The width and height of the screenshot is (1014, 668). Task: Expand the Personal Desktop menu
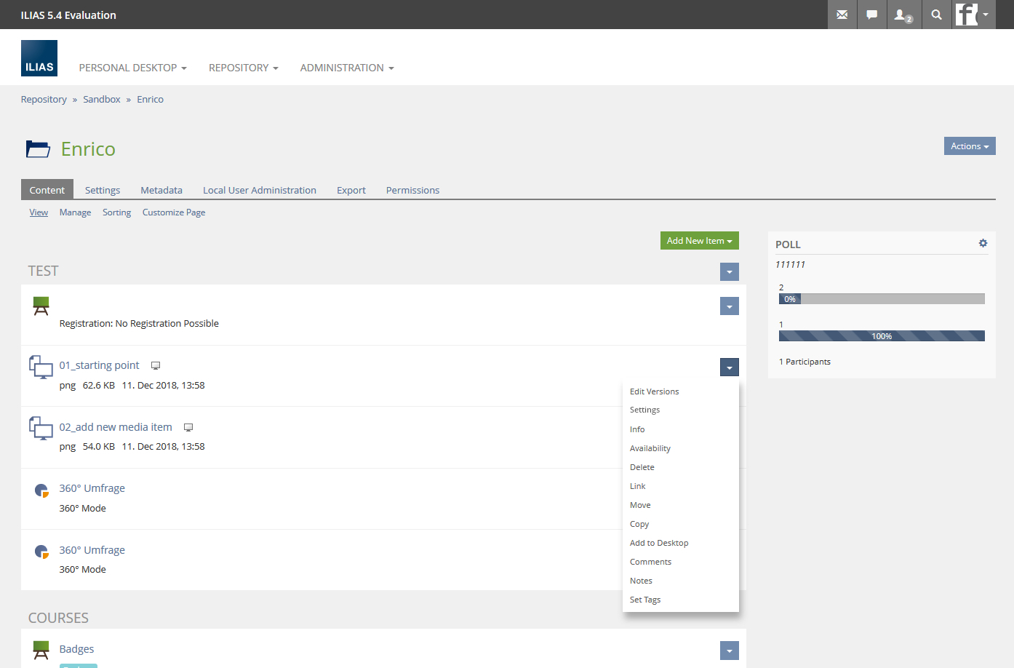coord(132,68)
